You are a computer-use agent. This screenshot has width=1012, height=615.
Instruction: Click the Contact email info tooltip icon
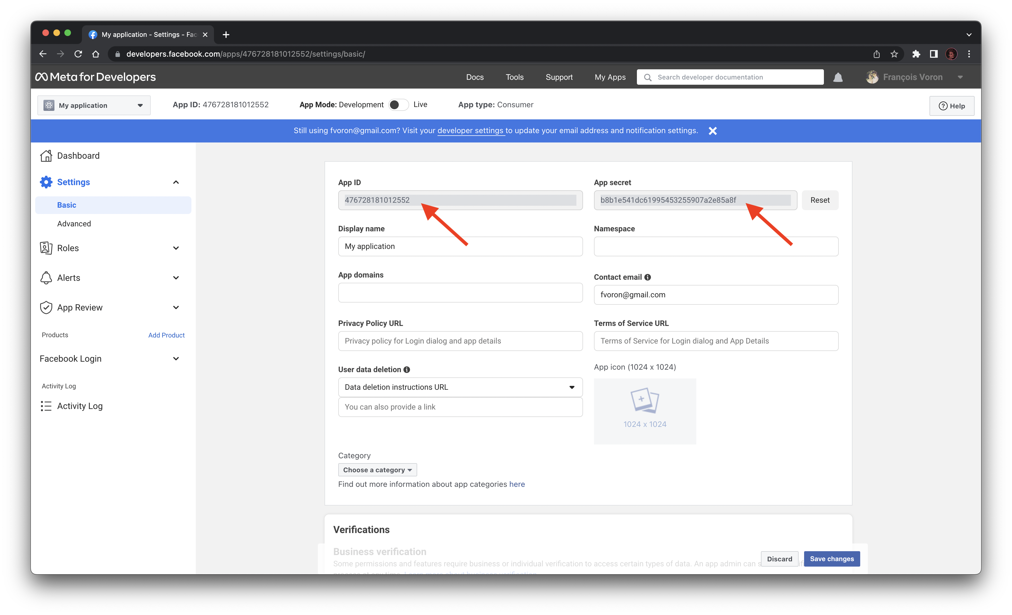click(x=648, y=277)
